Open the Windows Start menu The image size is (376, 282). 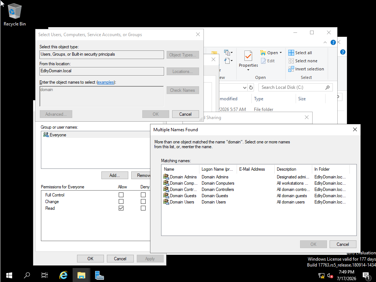click(x=9, y=275)
